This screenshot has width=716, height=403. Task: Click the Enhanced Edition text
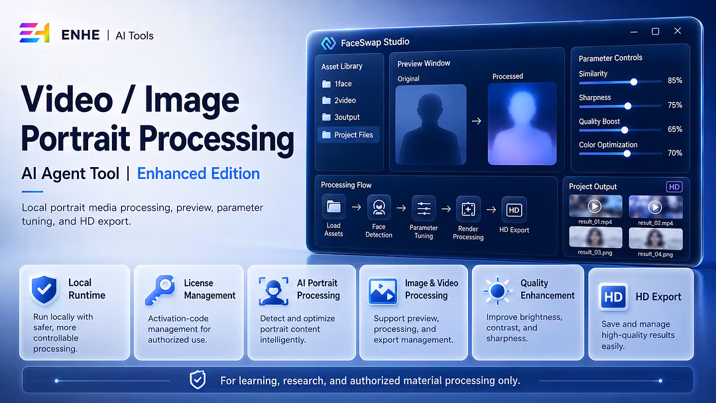tap(198, 174)
